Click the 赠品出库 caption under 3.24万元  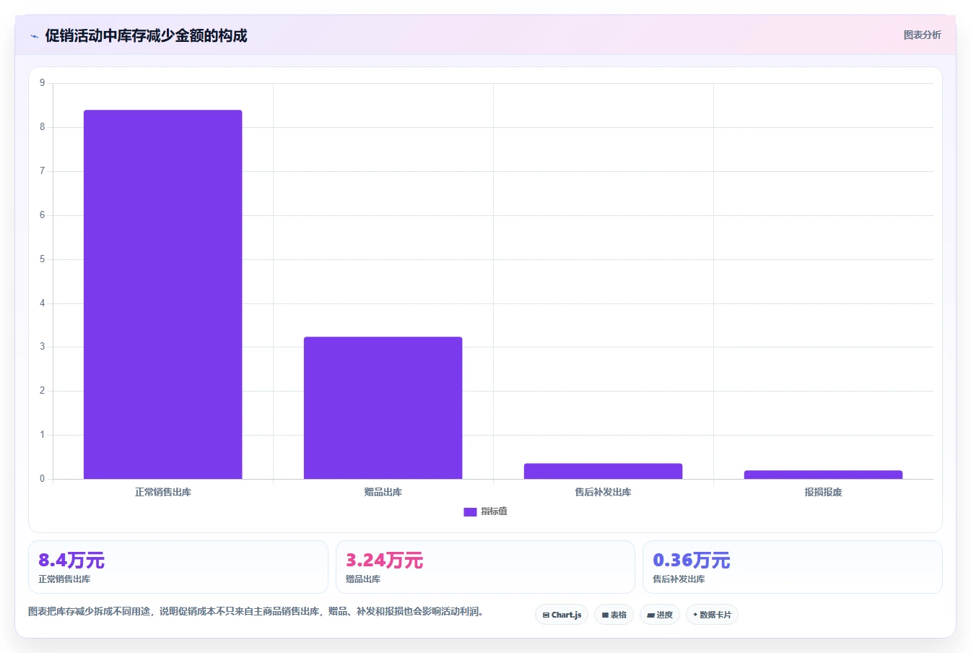[x=363, y=579]
